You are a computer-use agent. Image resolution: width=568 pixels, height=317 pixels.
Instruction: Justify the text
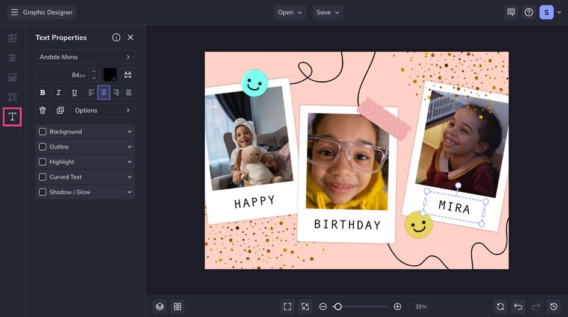coord(129,92)
